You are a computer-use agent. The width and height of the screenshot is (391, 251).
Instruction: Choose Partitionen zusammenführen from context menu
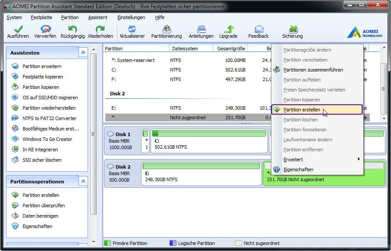317,70
